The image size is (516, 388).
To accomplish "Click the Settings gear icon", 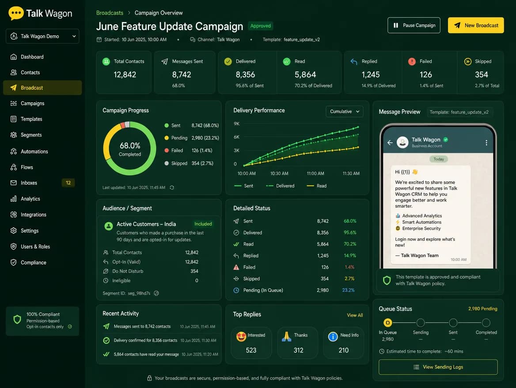I will [14, 231].
